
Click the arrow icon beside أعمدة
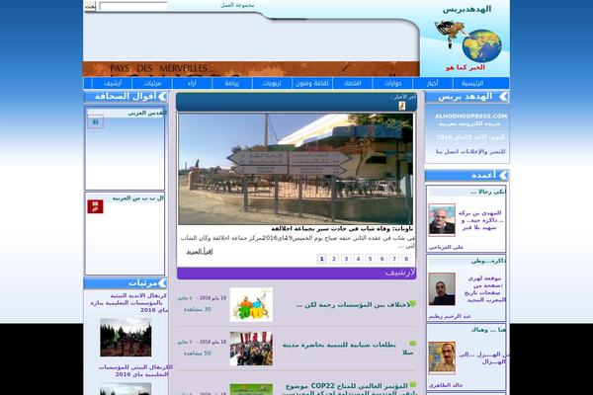pos(503,176)
